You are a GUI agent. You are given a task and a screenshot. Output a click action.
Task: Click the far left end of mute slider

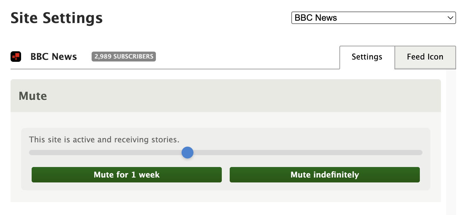click(31, 153)
